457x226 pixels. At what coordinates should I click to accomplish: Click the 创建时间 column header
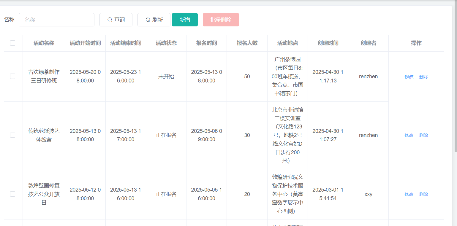click(328, 43)
